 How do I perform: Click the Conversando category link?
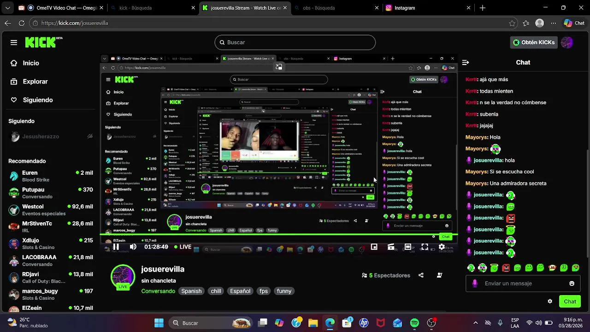[x=158, y=291]
